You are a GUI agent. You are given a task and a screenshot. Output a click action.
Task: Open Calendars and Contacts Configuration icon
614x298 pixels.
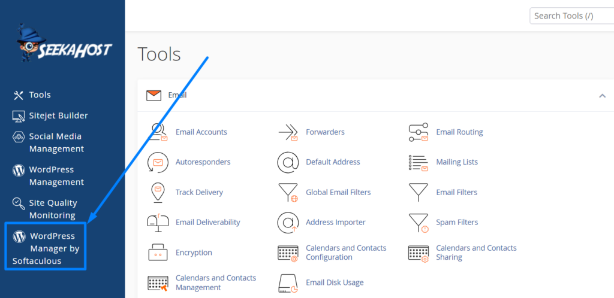tap(288, 253)
